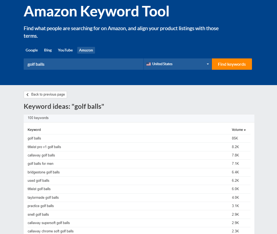Select keyword callaway golf balls
Image resolution: width=277 pixels, height=234 pixels.
tap(41, 155)
